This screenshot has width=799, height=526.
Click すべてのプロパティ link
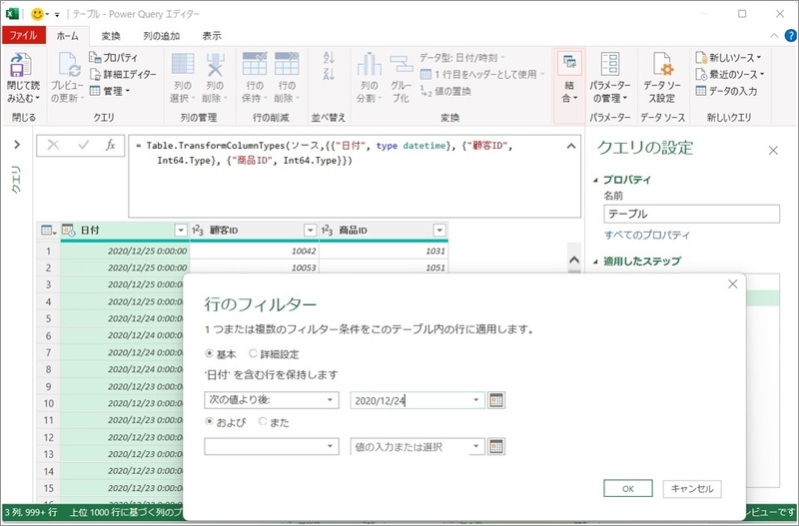(647, 235)
